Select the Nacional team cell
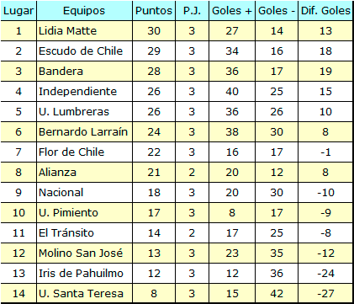The height and width of the screenshot is (304, 354). click(84, 193)
